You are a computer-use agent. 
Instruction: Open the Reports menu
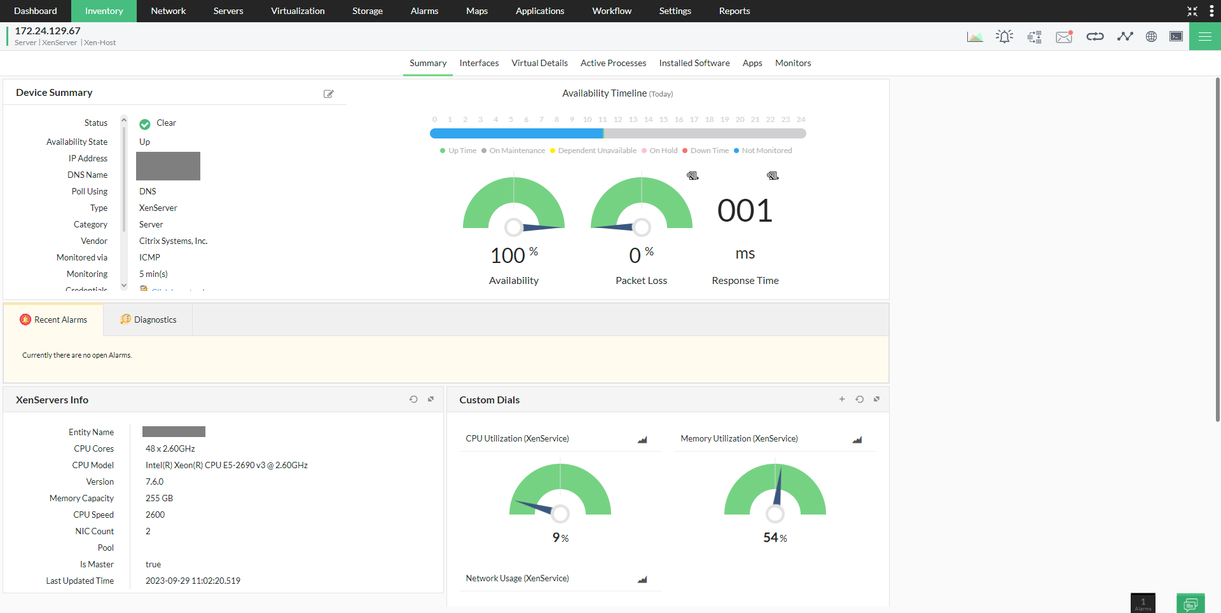[x=734, y=11]
